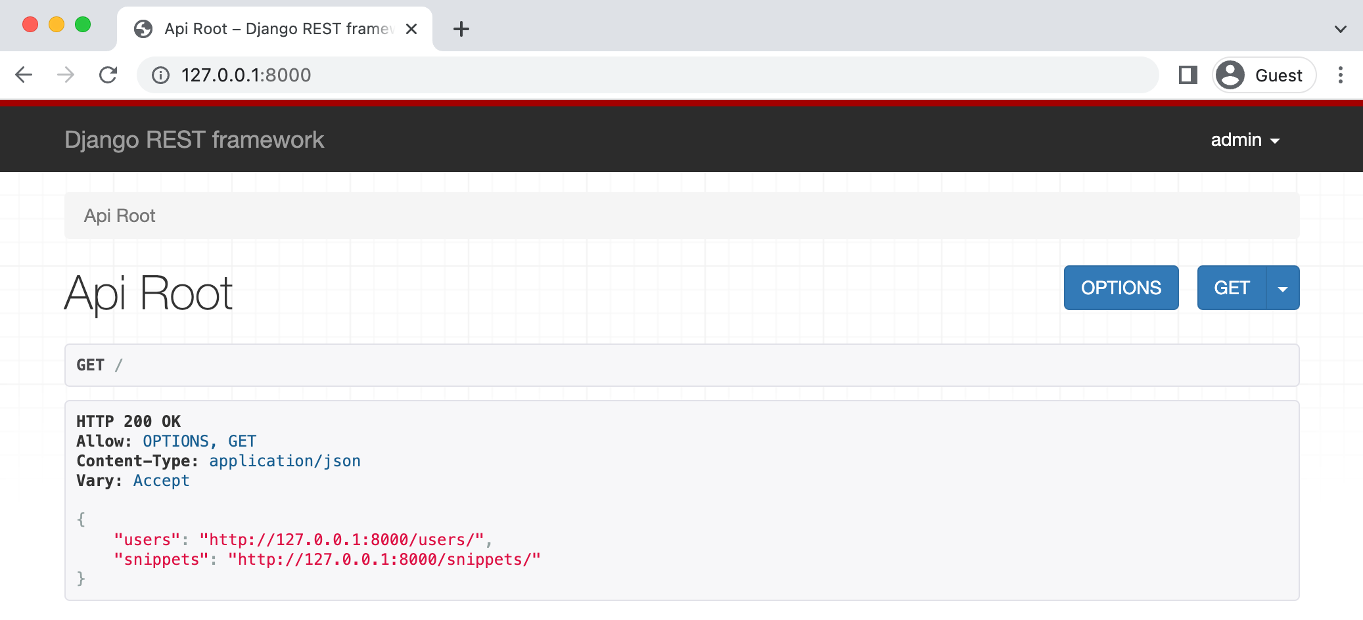Screen dimensions: 1363x620
Task: Click the HTTP 200 OK status text
Action: pos(129,421)
